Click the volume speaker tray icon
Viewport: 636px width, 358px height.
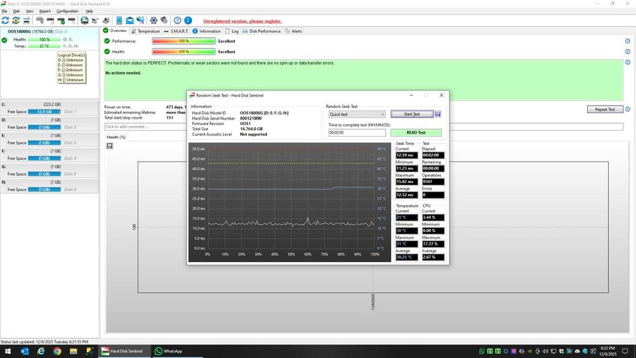tap(546, 351)
